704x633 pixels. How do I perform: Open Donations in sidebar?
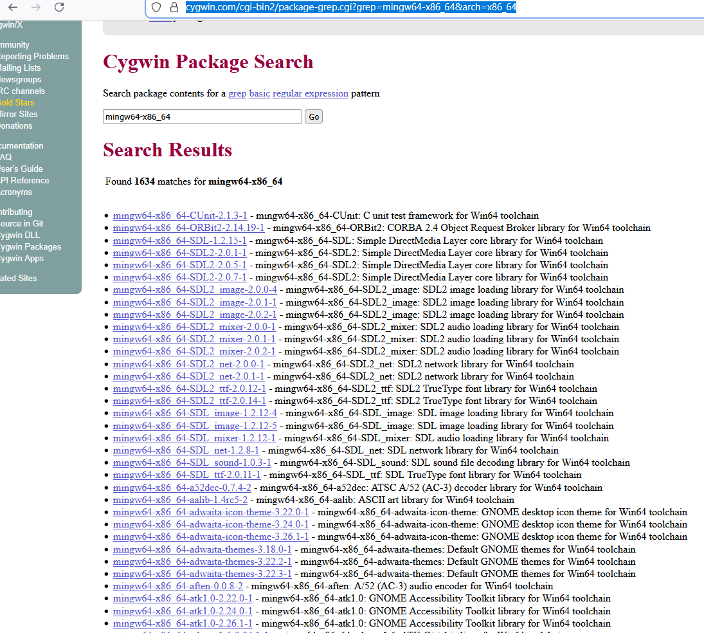[16, 126]
